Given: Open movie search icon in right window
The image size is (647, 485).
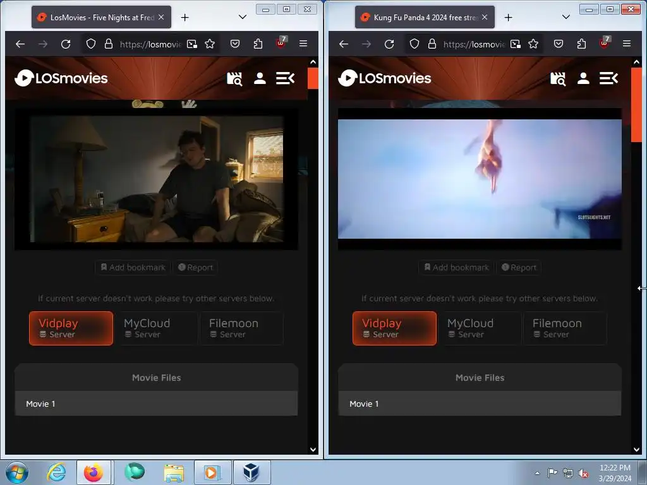Looking at the screenshot, I should [558, 78].
